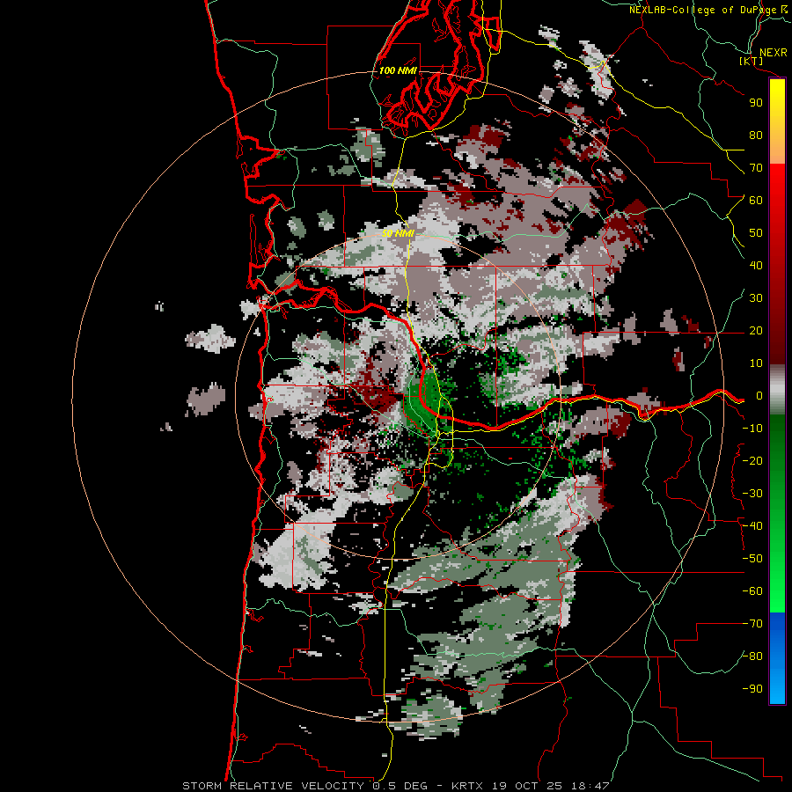The width and height of the screenshot is (792, 792).
Task: Select the 0 value on the velocity scale
Action: [759, 395]
